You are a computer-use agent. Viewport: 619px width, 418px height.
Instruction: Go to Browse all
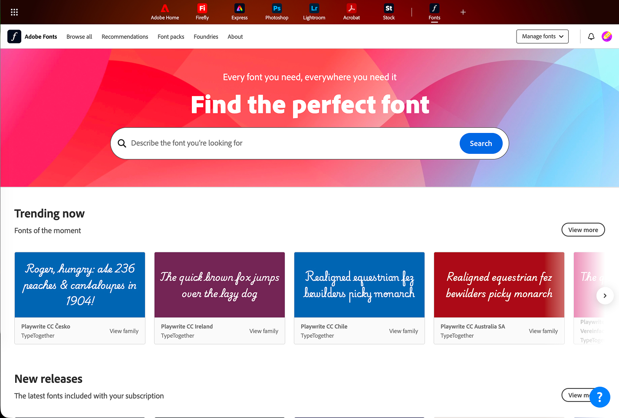[79, 36]
